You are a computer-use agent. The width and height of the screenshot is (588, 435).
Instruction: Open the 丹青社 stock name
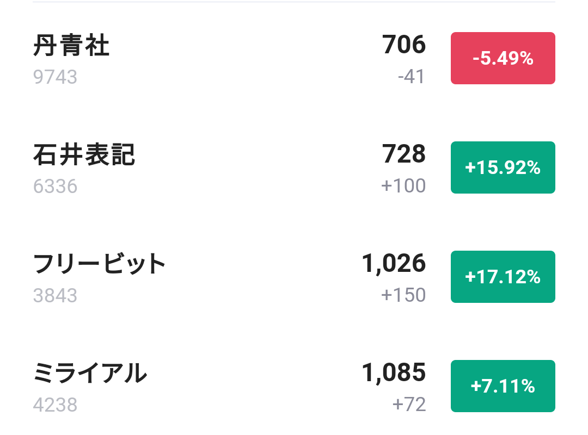click(71, 46)
